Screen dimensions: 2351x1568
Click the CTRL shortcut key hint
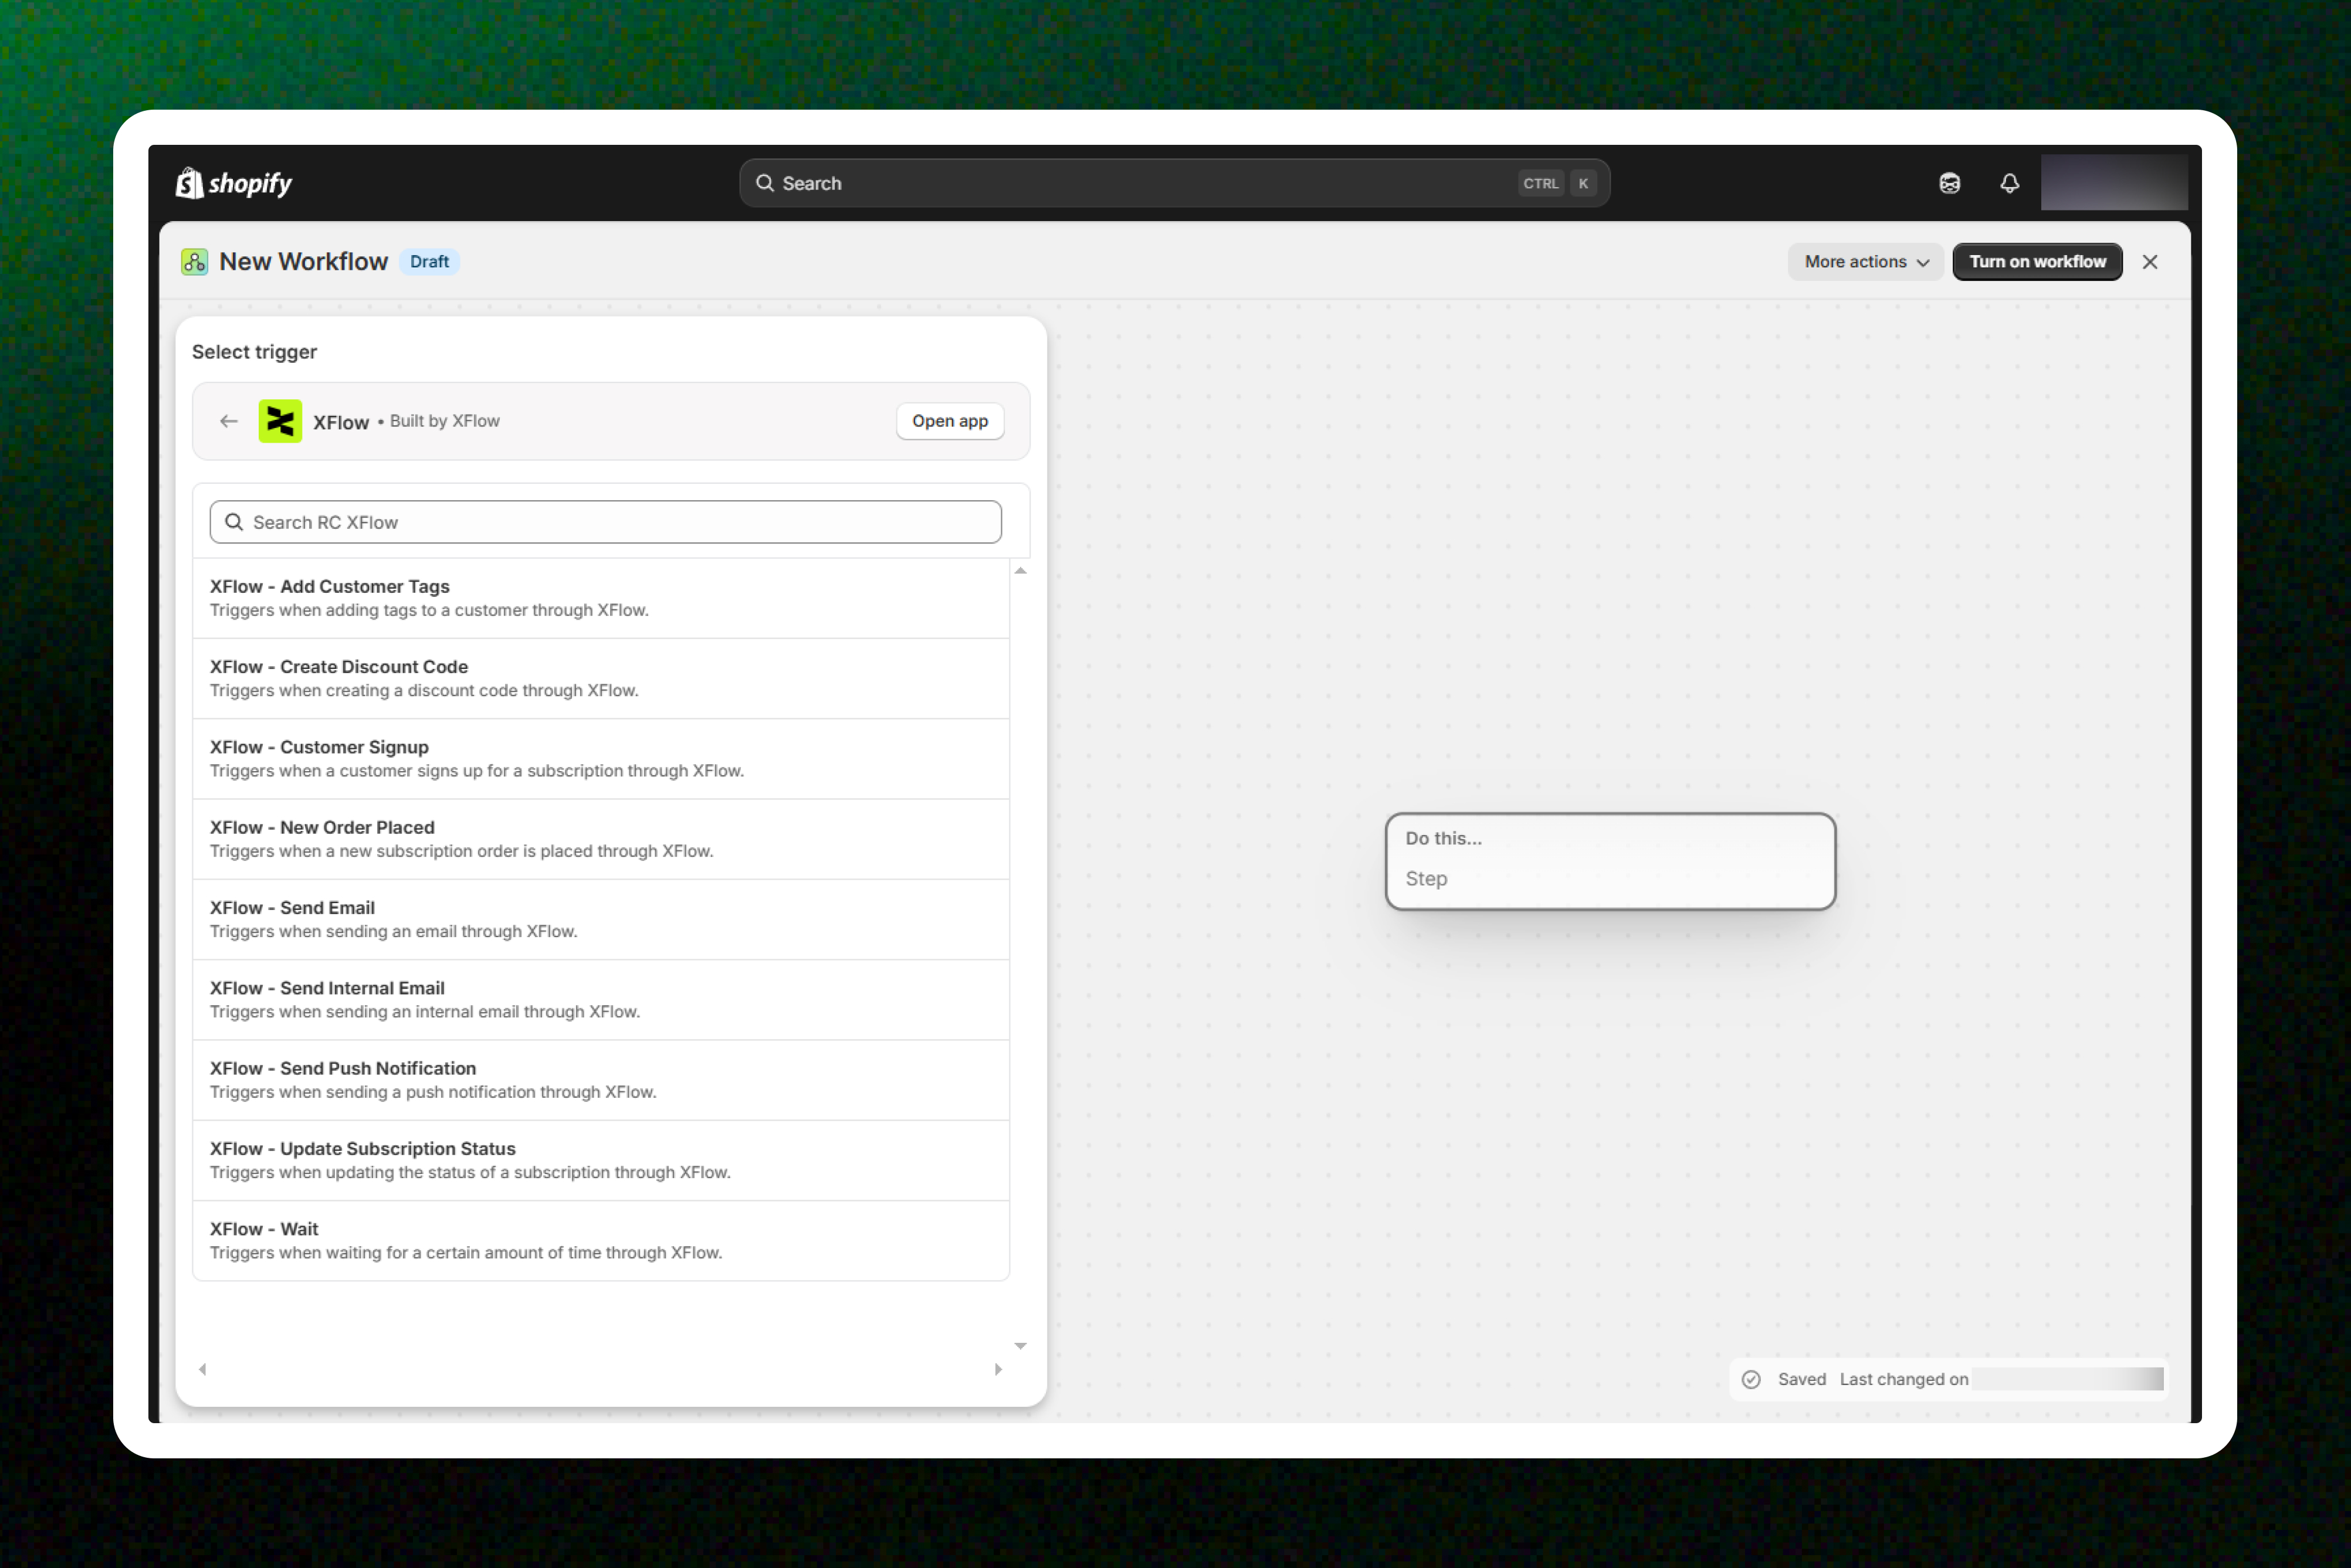pyautogui.click(x=1541, y=183)
